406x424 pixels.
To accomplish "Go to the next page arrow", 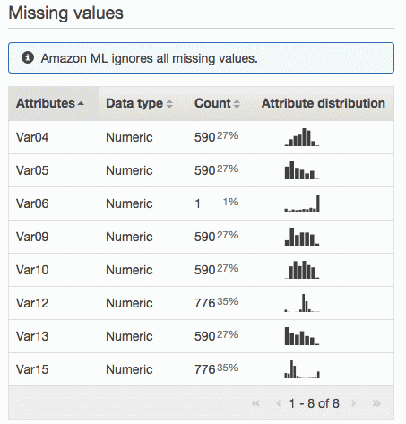I will [x=354, y=403].
